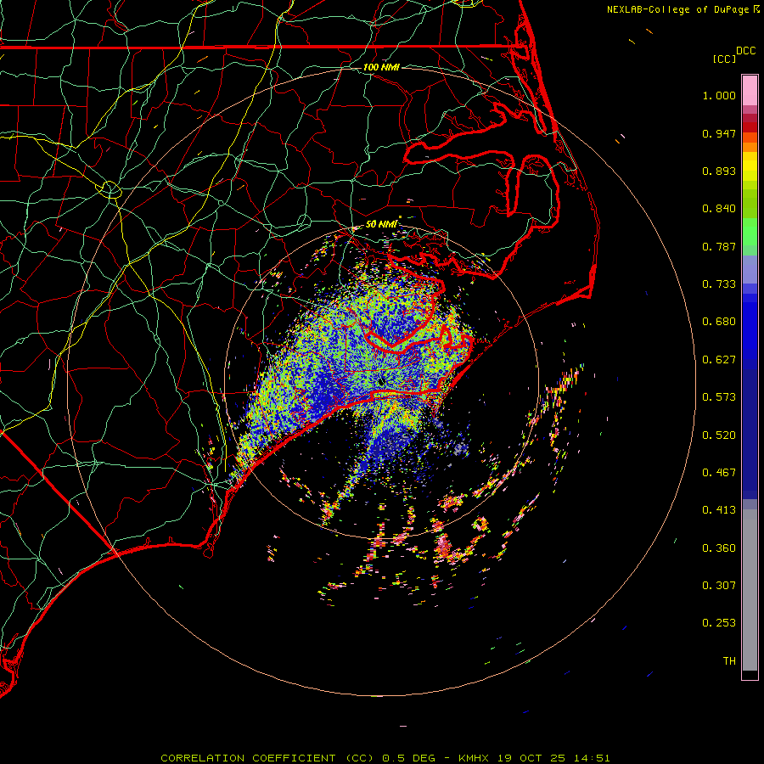Select the 0.787 scale value

719,246
